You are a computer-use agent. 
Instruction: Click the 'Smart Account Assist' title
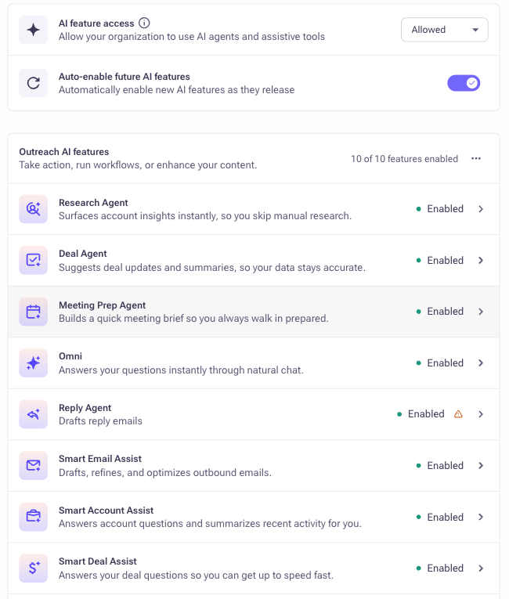pyautogui.click(x=106, y=511)
